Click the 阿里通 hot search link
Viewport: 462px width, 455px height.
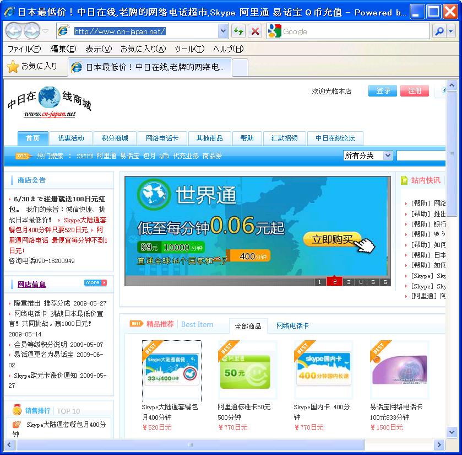[106, 156]
